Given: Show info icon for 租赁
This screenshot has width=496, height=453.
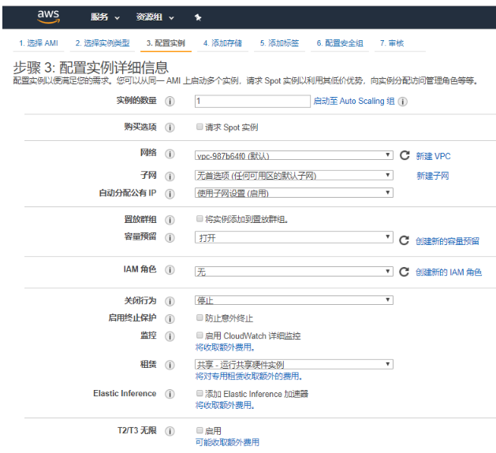Looking at the screenshot, I should pos(170,365).
